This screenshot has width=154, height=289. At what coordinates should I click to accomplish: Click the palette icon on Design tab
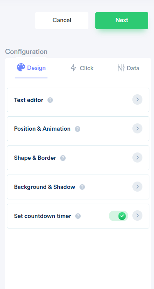click(x=21, y=67)
